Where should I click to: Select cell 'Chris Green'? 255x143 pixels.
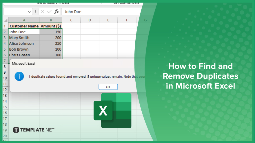[24, 55]
